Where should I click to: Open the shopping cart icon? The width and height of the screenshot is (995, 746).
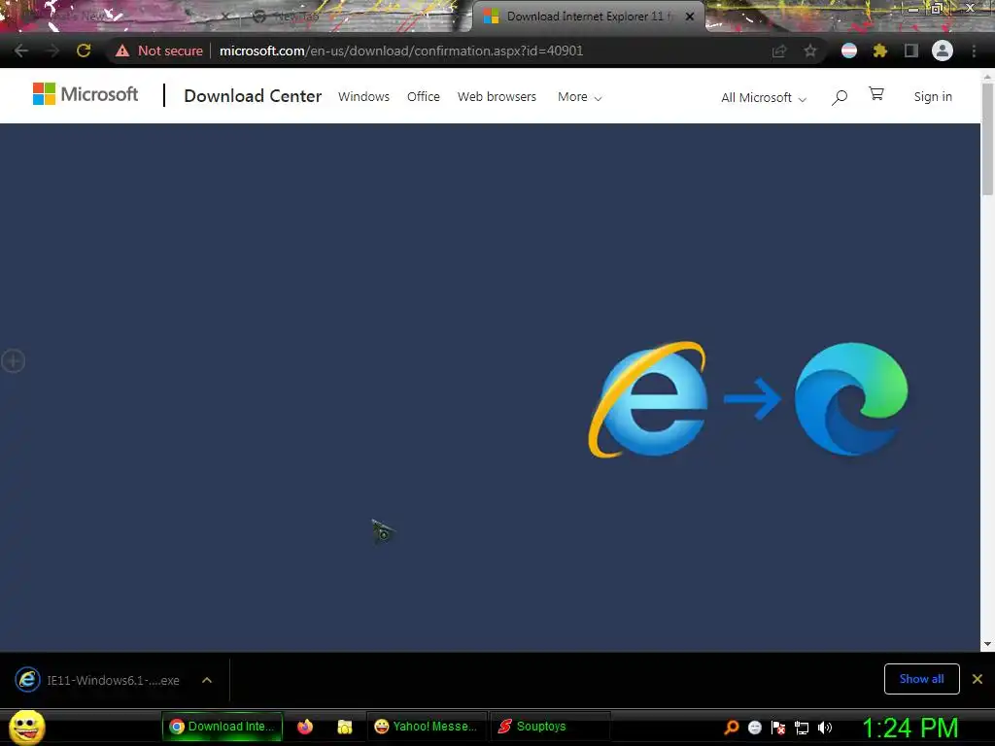[x=876, y=94]
